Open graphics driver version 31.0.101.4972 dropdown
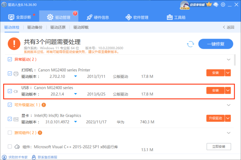The image size is (241, 160). [x=75, y=122]
